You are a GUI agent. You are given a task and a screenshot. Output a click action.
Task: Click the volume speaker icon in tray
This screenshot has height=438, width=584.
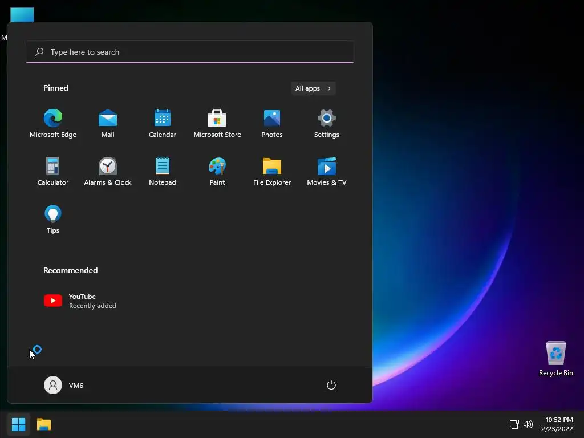[528, 424]
